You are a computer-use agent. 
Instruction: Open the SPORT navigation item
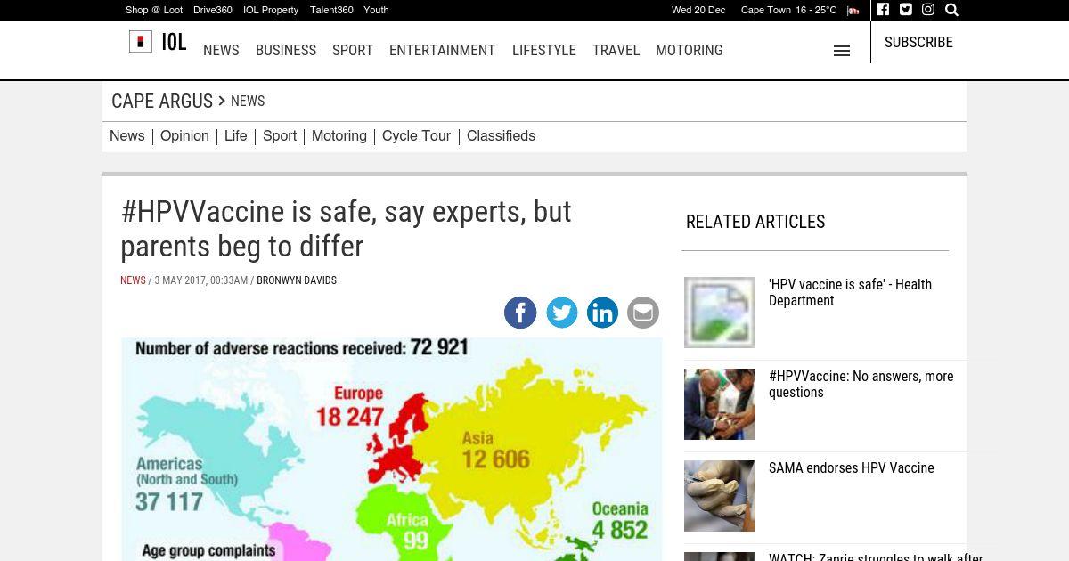tap(353, 51)
